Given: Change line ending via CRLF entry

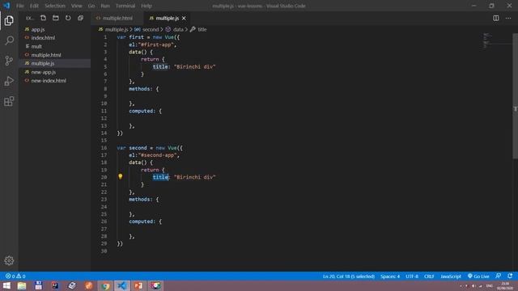Looking at the screenshot, I should 429,276.
